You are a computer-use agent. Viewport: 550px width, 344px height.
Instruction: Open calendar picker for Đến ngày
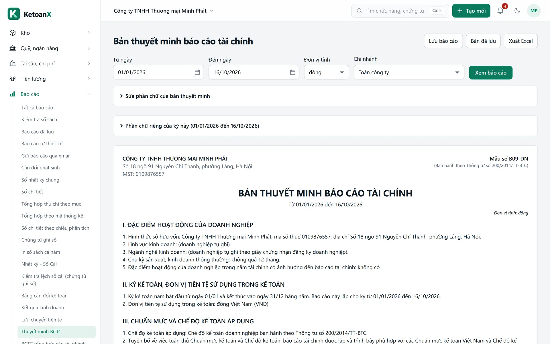pos(292,72)
